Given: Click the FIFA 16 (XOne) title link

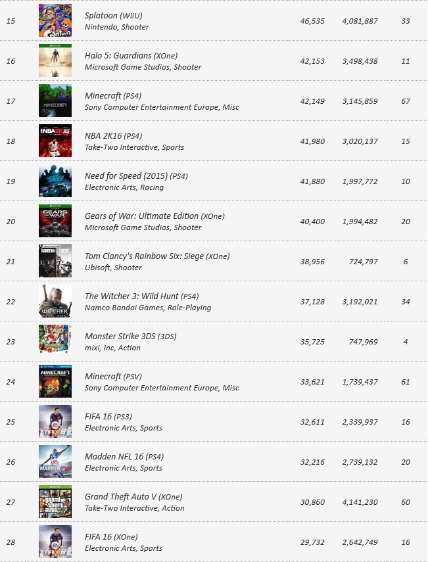Looking at the screenshot, I should (x=111, y=537).
